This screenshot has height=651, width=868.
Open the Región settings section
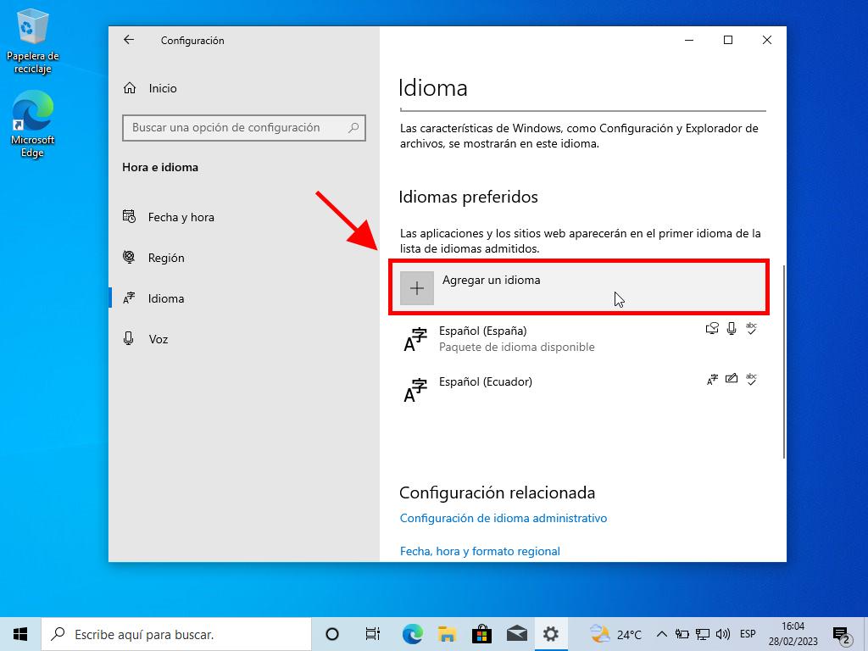pos(166,258)
